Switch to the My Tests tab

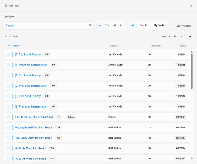(159, 25)
